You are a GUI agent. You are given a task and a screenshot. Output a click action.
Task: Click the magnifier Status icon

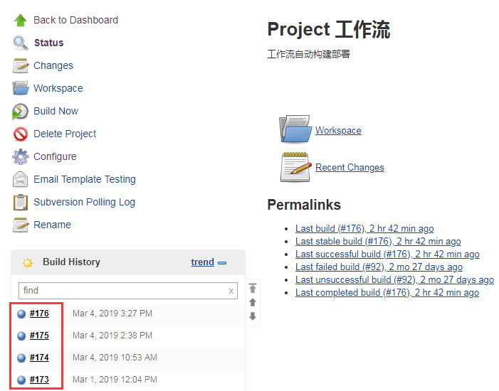point(21,43)
